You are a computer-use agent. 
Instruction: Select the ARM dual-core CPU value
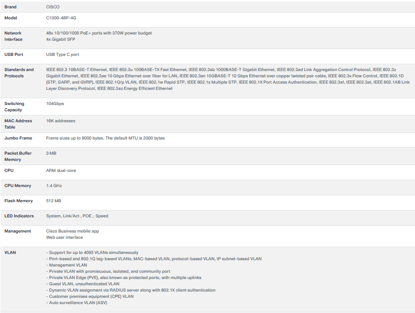pyautogui.click(x=61, y=170)
